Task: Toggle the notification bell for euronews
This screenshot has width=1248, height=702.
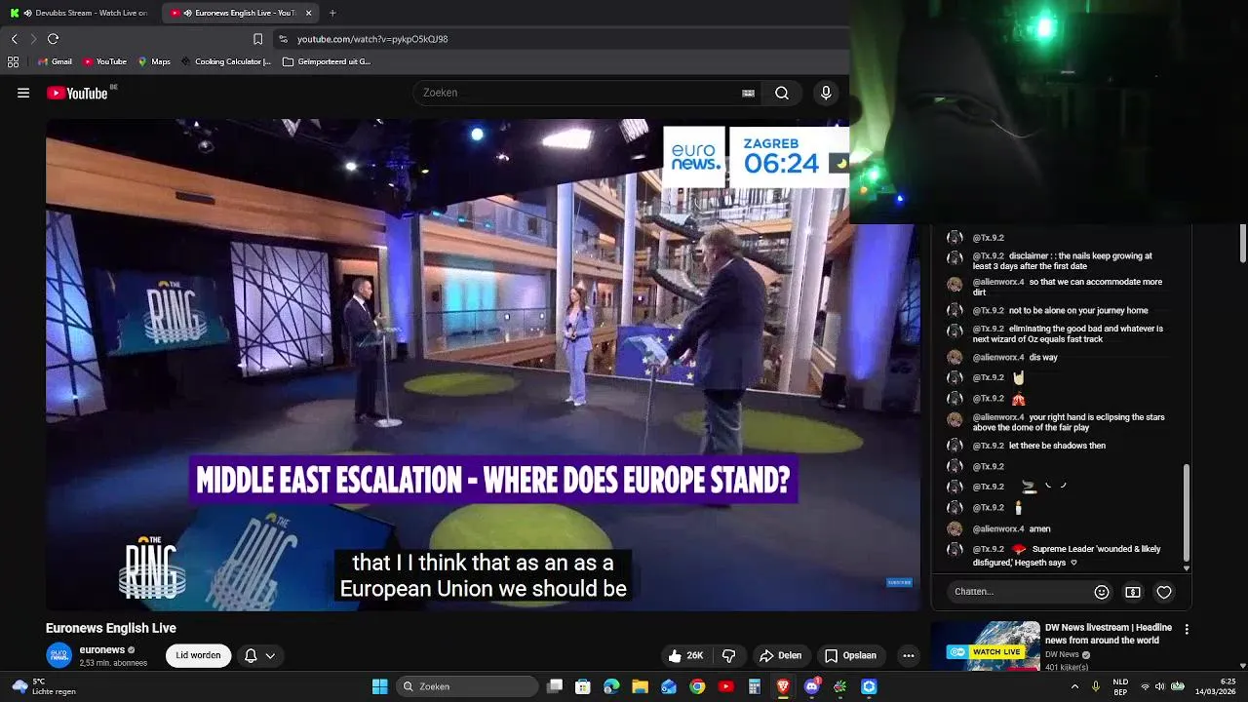Action: [251, 655]
